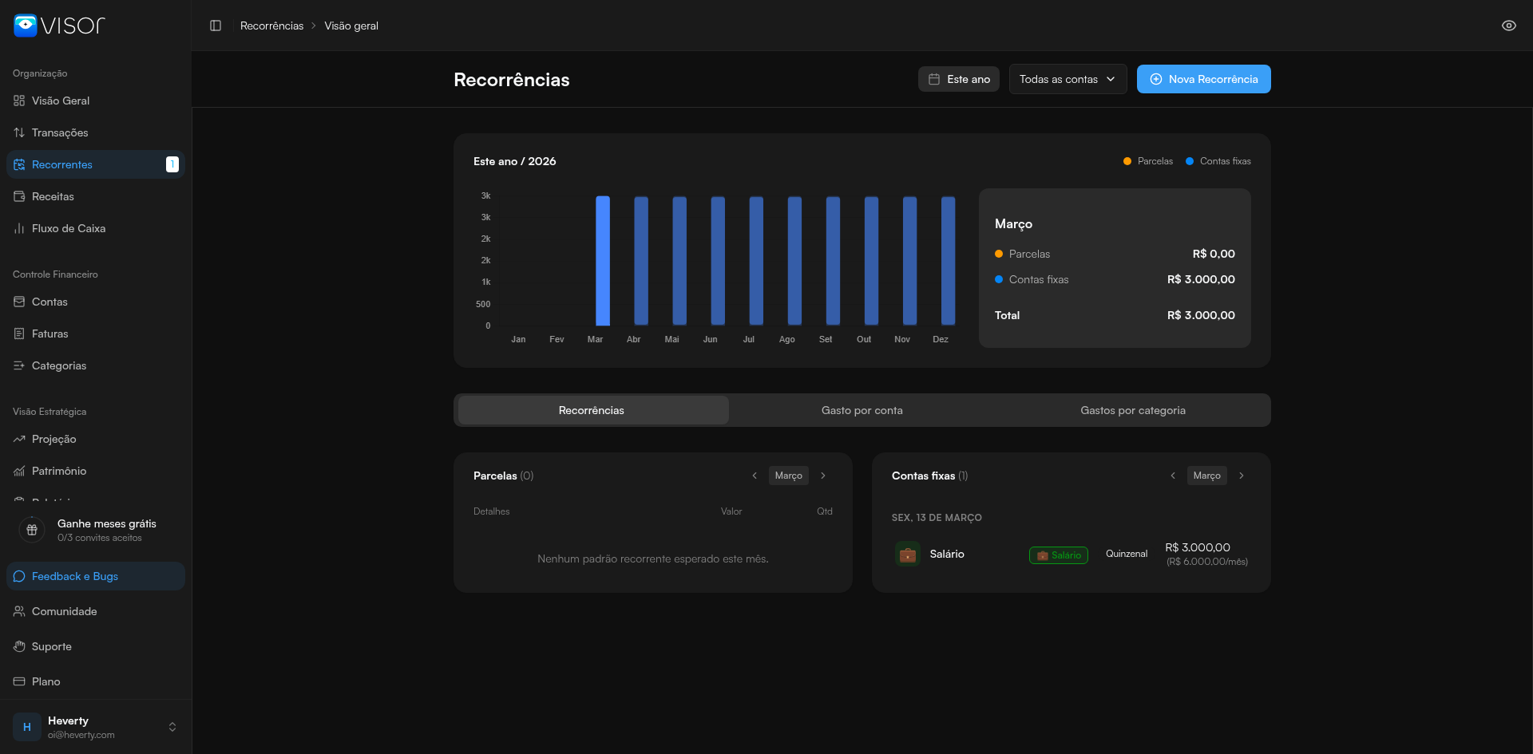Open Transações from the sidebar
This screenshot has width=1533, height=754.
point(60,132)
